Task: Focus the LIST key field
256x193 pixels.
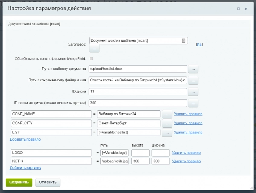Action: (x=51, y=133)
